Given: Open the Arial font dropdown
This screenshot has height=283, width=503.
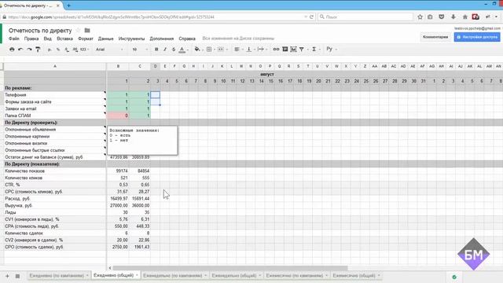Looking at the screenshot, I should pyautogui.click(x=109, y=50).
